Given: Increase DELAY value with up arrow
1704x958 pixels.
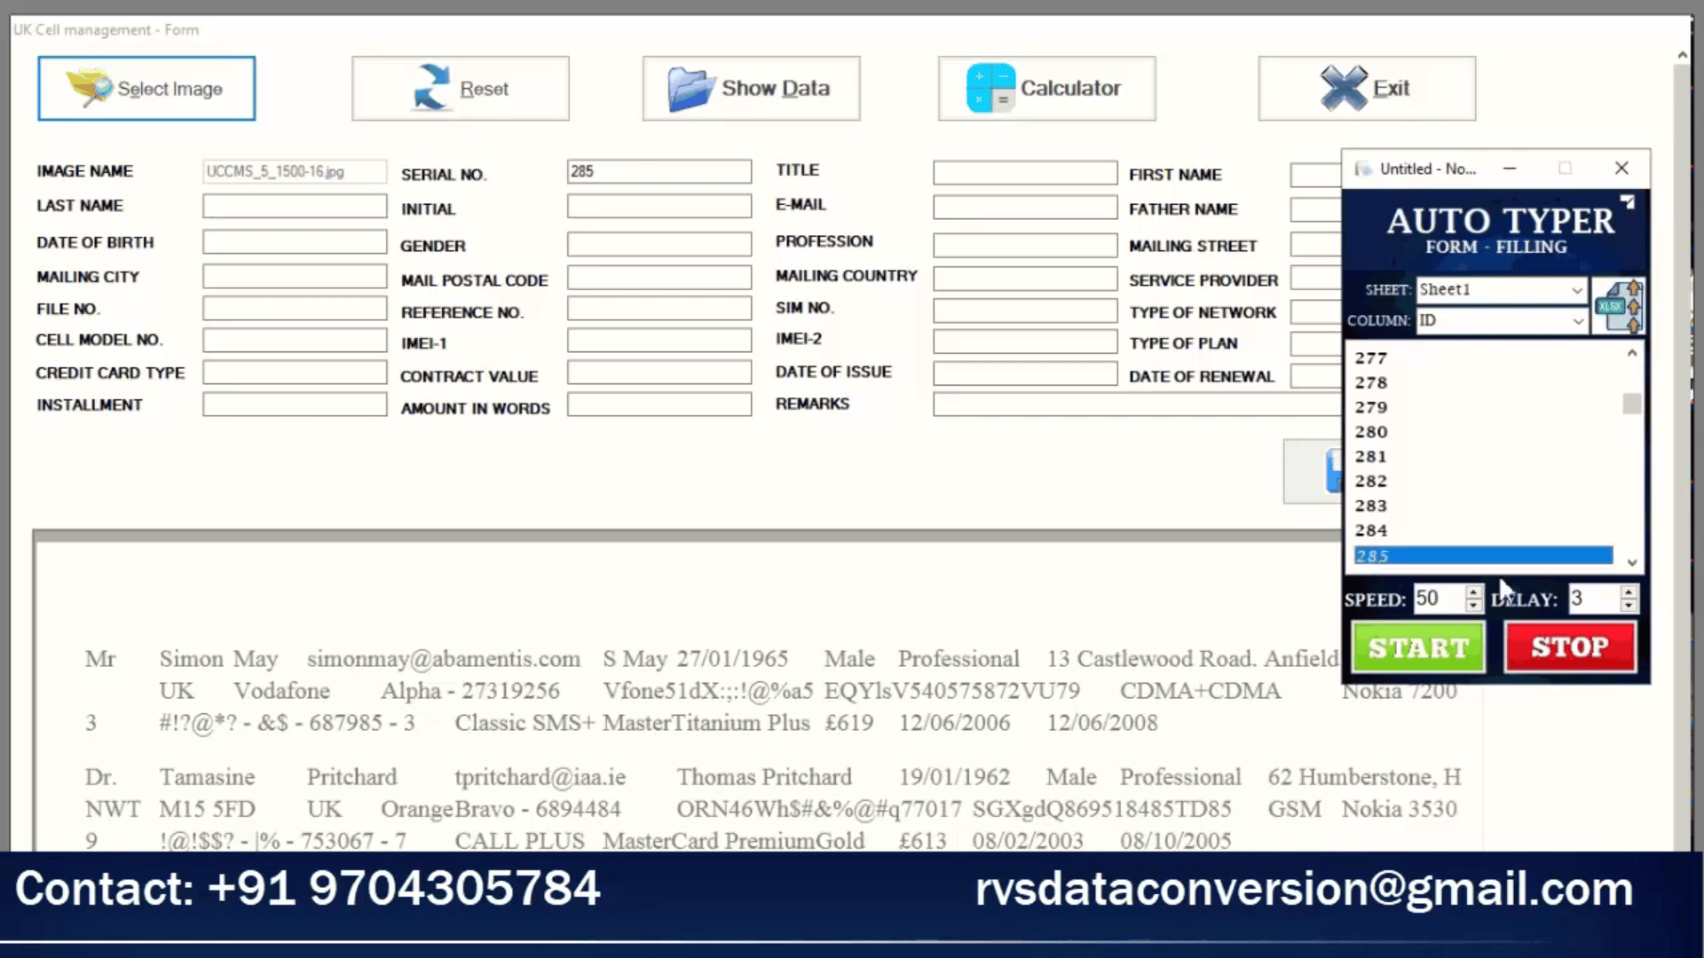Looking at the screenshot, I should click(1628, 592).
